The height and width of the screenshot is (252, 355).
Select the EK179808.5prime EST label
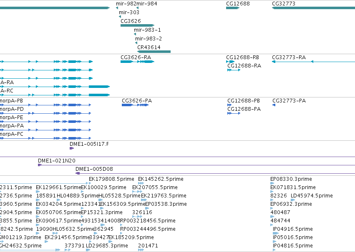click(x=111, y=179)
